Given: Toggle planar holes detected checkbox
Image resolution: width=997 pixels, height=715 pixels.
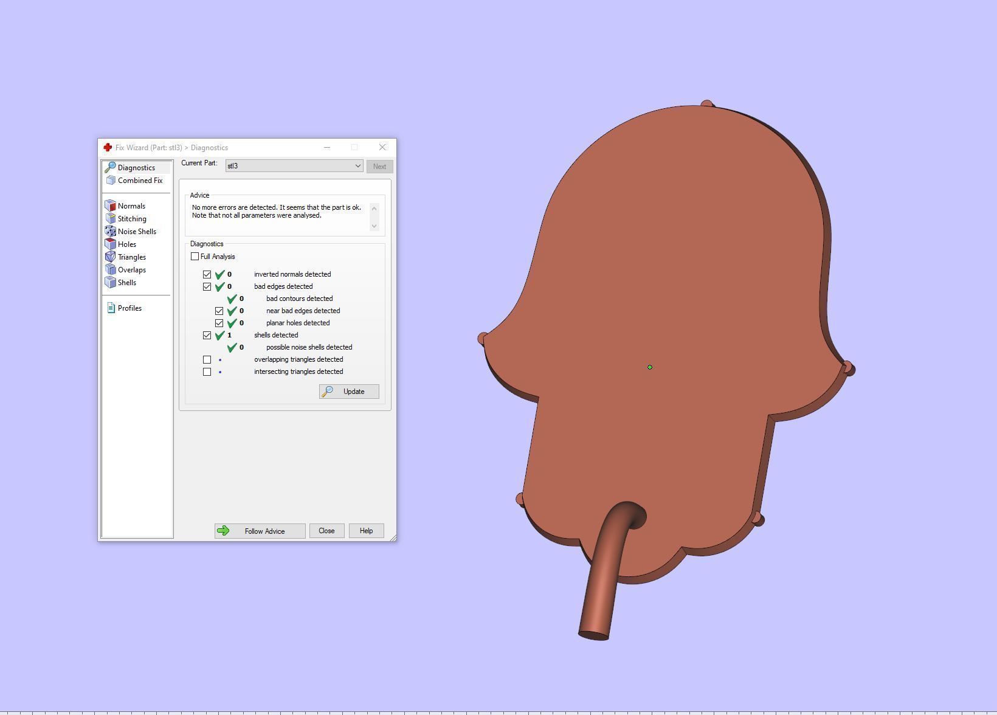Looking at the screenshot, I should coord(219,323).
